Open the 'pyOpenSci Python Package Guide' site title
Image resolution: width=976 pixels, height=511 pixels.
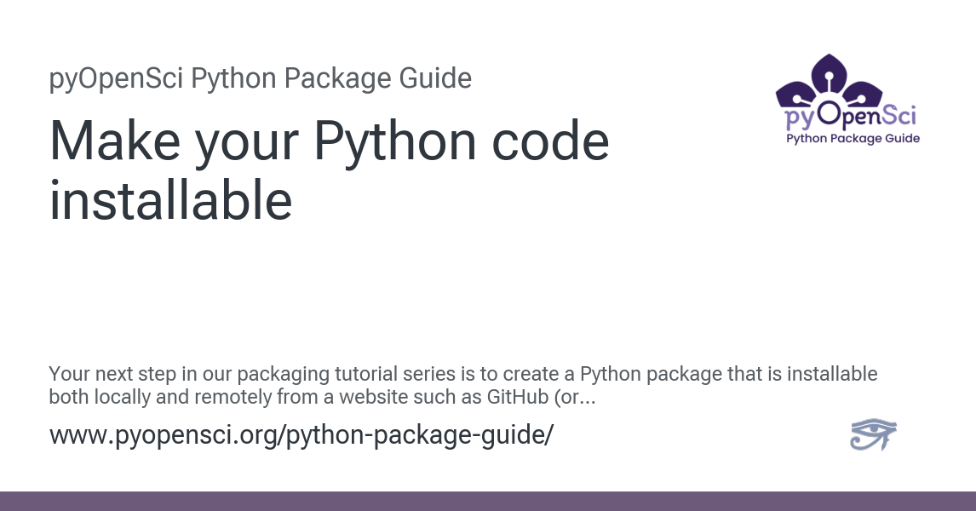(261, 79)
